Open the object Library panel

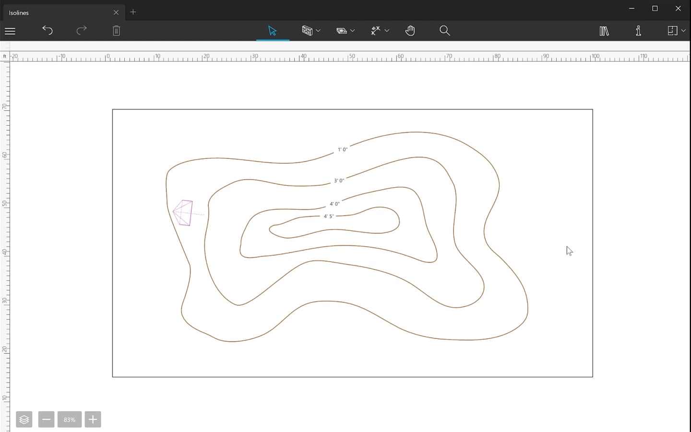604,31
